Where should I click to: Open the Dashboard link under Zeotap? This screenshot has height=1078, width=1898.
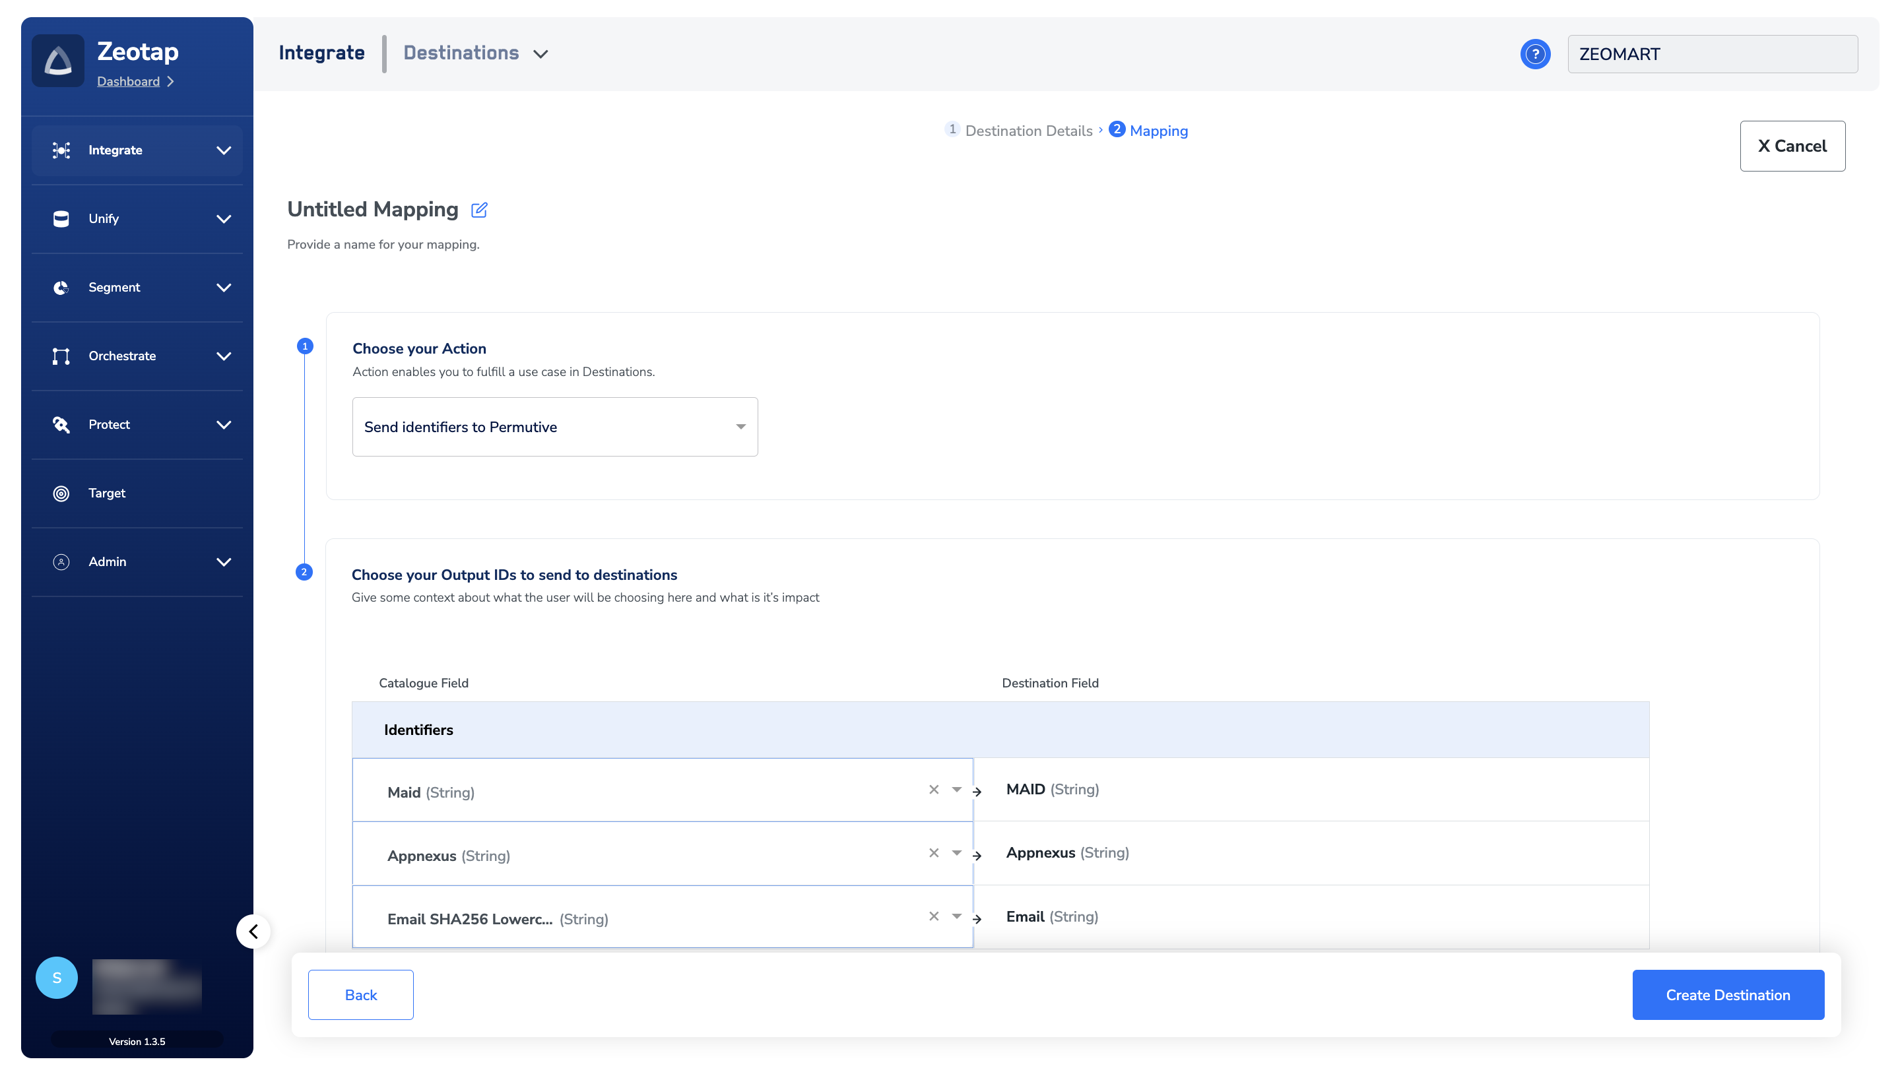click(128, 81)
